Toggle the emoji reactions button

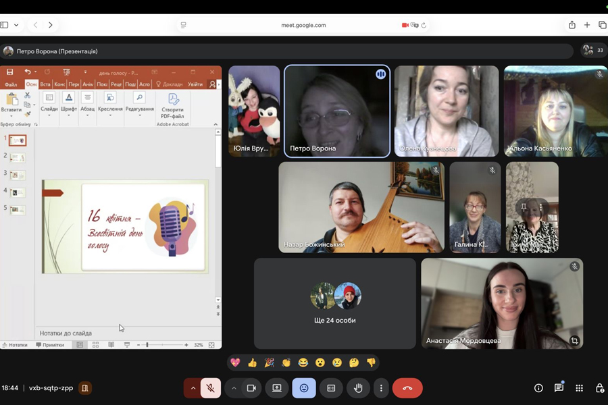[304, 388]
